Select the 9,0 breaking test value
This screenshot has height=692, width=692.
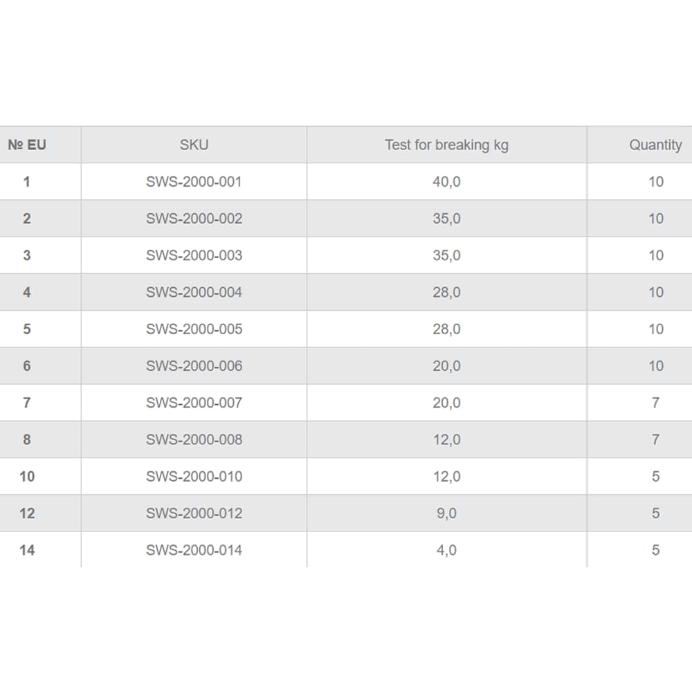point(446,513)
